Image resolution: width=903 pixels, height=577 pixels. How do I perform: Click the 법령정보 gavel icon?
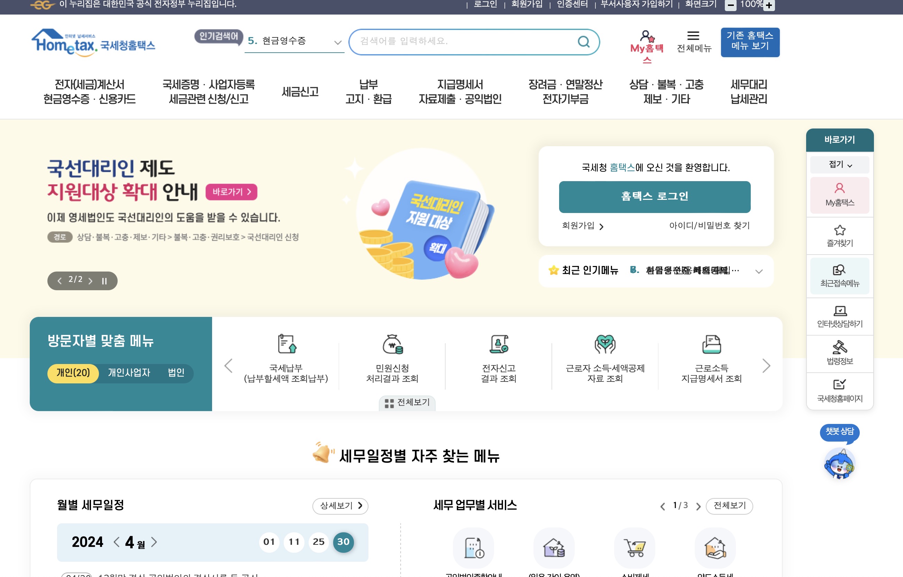pyautogui.click(x=839, y=347)
